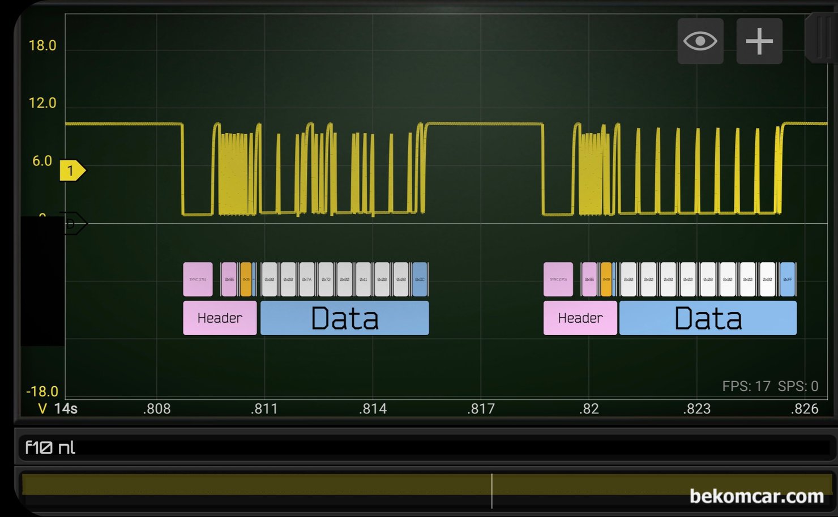Viewport: 838px width, 517px height.
Task: Select the yellow channel 1 level marker
Action: [x=72, y=170]
